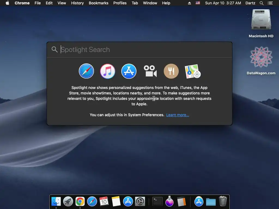This screenshot has width=279, height=209.
Task: Open the Notes app in the Dock
Action: point(116,201)
